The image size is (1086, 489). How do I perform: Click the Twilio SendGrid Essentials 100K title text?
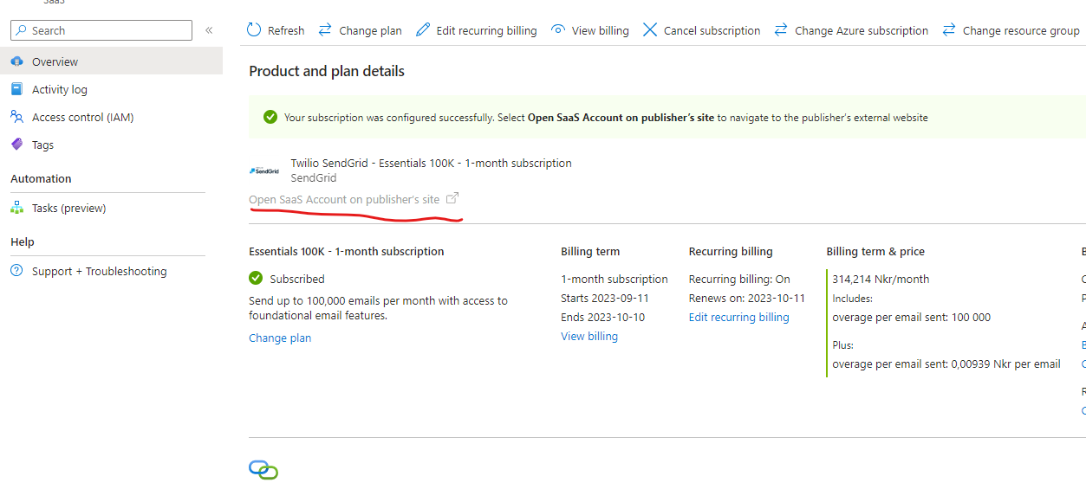coord(432,163)
